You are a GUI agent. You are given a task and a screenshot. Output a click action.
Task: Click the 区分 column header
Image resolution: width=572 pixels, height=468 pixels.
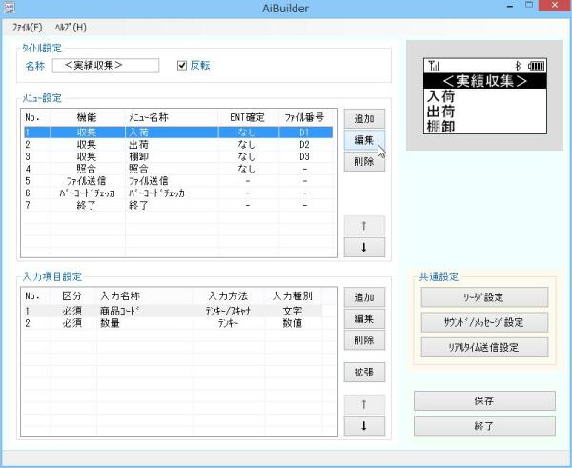72,295
